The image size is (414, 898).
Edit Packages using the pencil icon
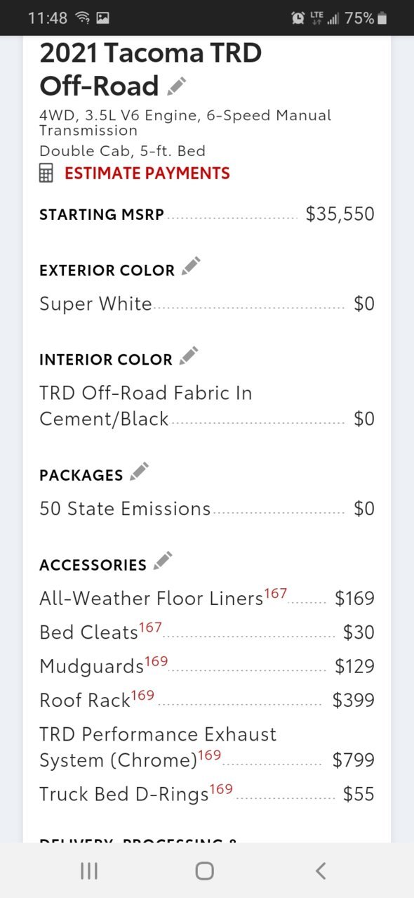click(x=139, y=471)
